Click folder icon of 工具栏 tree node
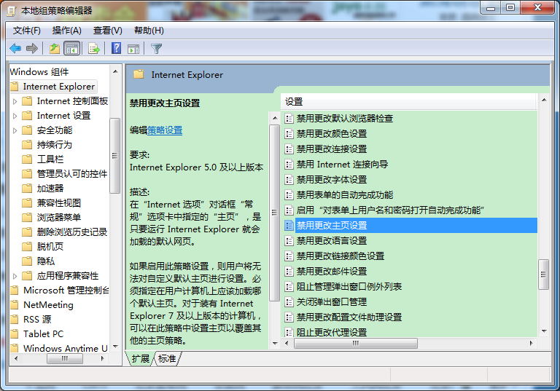Viewport: 560px width, 391px height. point(27,159)
